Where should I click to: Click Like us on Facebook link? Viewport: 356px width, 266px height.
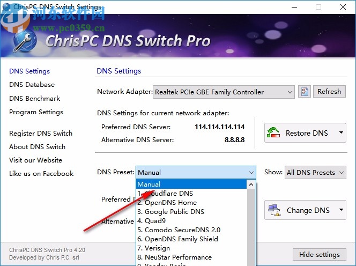pos(41,174)
